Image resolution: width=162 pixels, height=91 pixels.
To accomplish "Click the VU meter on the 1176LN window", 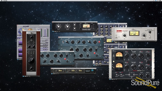I will (86, 26).
